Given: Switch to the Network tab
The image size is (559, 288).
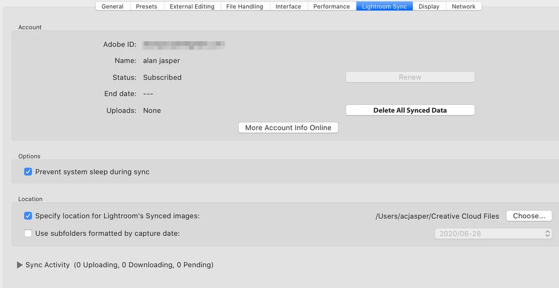Looking at the screenshot, I should pos(463,6).
